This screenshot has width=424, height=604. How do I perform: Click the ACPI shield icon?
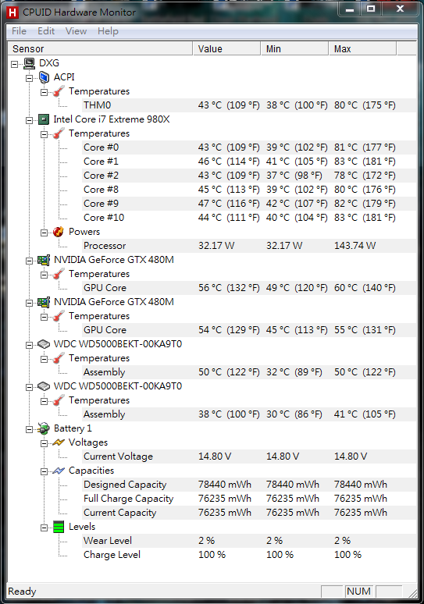click(44, 77)
